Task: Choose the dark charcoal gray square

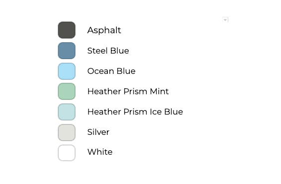Action: click(67, 30)
